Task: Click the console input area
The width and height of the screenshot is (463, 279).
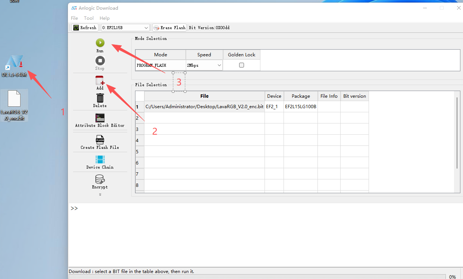Action: coord(266,235)
